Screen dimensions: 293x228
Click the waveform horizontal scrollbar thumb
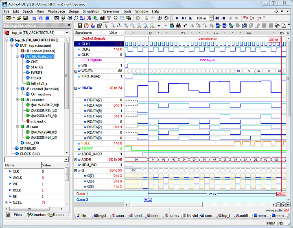tap(167, 205)
